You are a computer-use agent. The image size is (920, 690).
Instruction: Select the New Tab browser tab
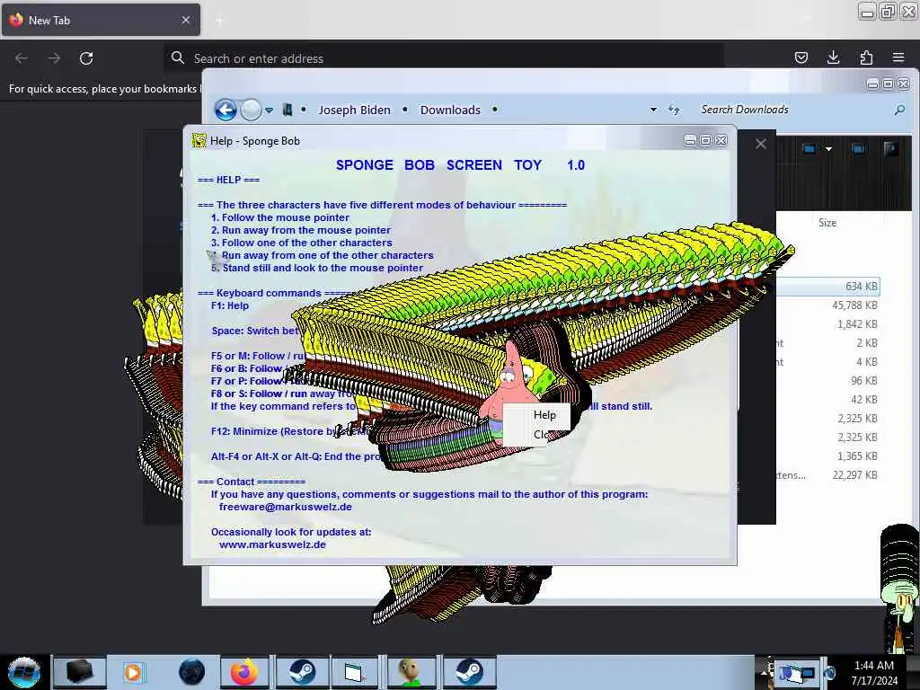point(101,20)
